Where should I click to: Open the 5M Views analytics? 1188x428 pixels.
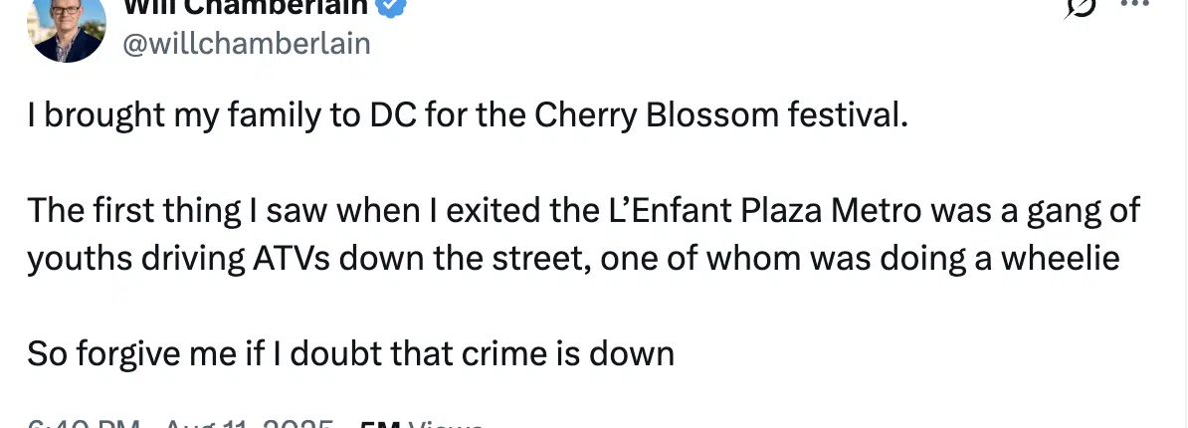[421, 422]
